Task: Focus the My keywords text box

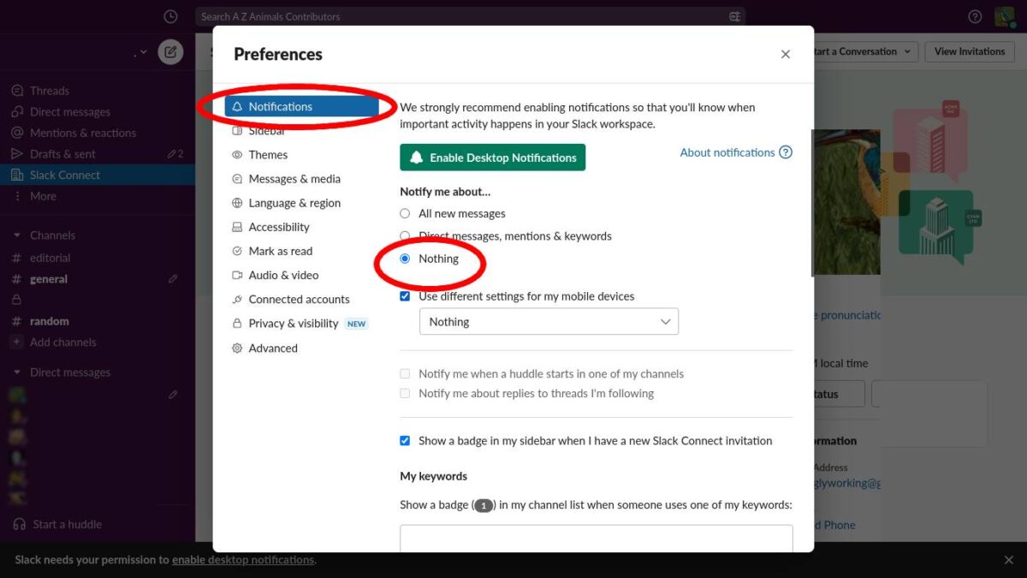Action: pos(597,539)
